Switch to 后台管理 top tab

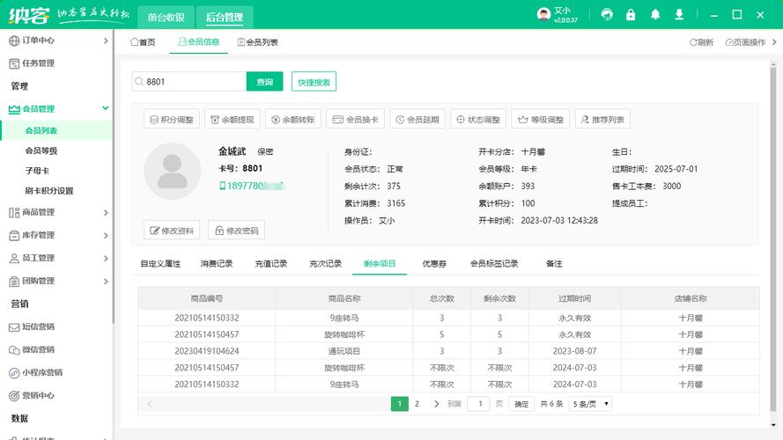(225, 18)
